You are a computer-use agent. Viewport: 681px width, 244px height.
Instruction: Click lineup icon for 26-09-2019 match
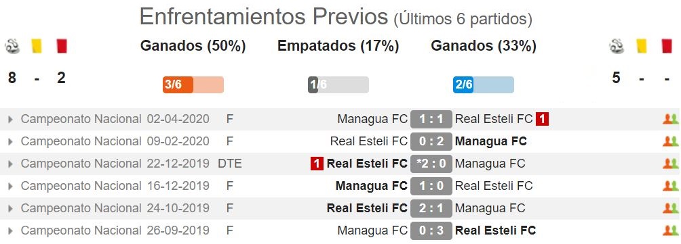pyautogui.click(x=670, y=230)
